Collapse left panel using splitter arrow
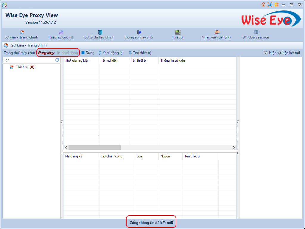The height and width of the screenshot is (229, 305). click(x=62, y=122)
